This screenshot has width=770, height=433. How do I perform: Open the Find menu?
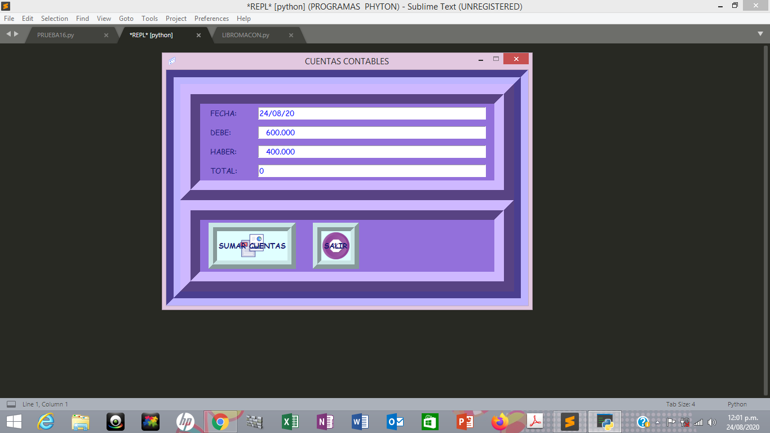82,19
